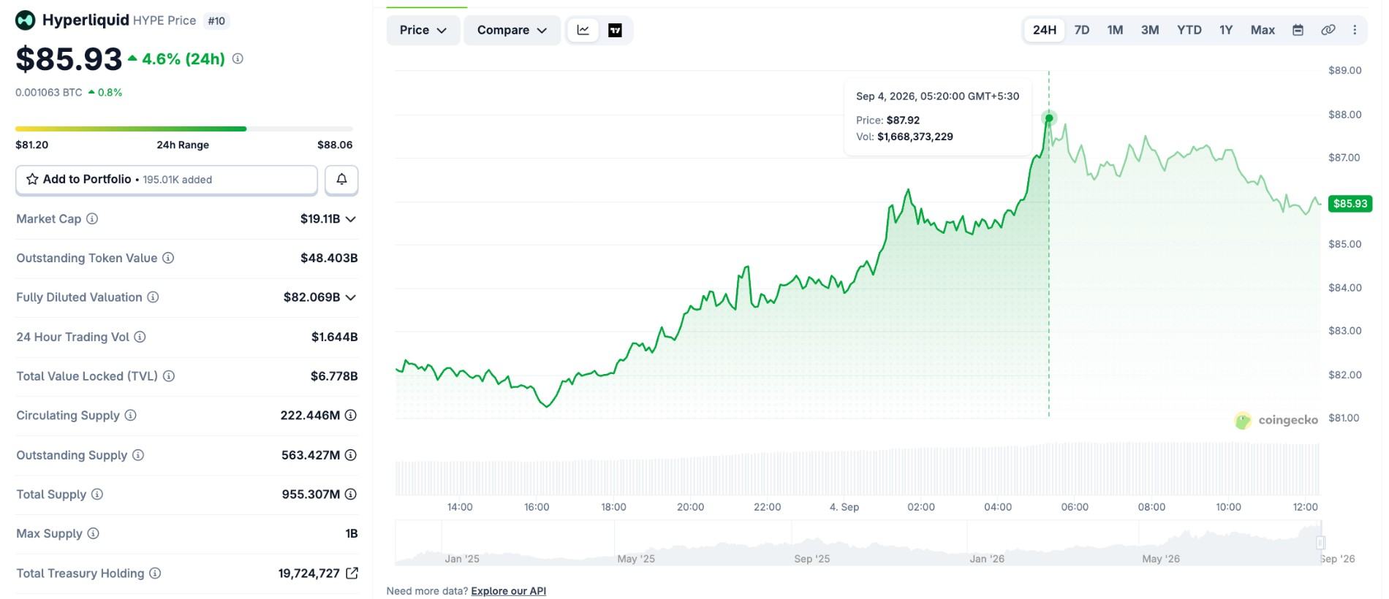Open info icon beside 24h percentage change
The image size is (1389, 599).
click(238, 58)
